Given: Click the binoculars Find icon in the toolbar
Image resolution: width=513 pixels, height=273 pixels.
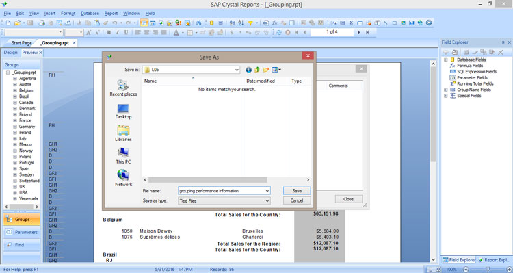Looking at the screenshot, I should [x=198, y=23].
